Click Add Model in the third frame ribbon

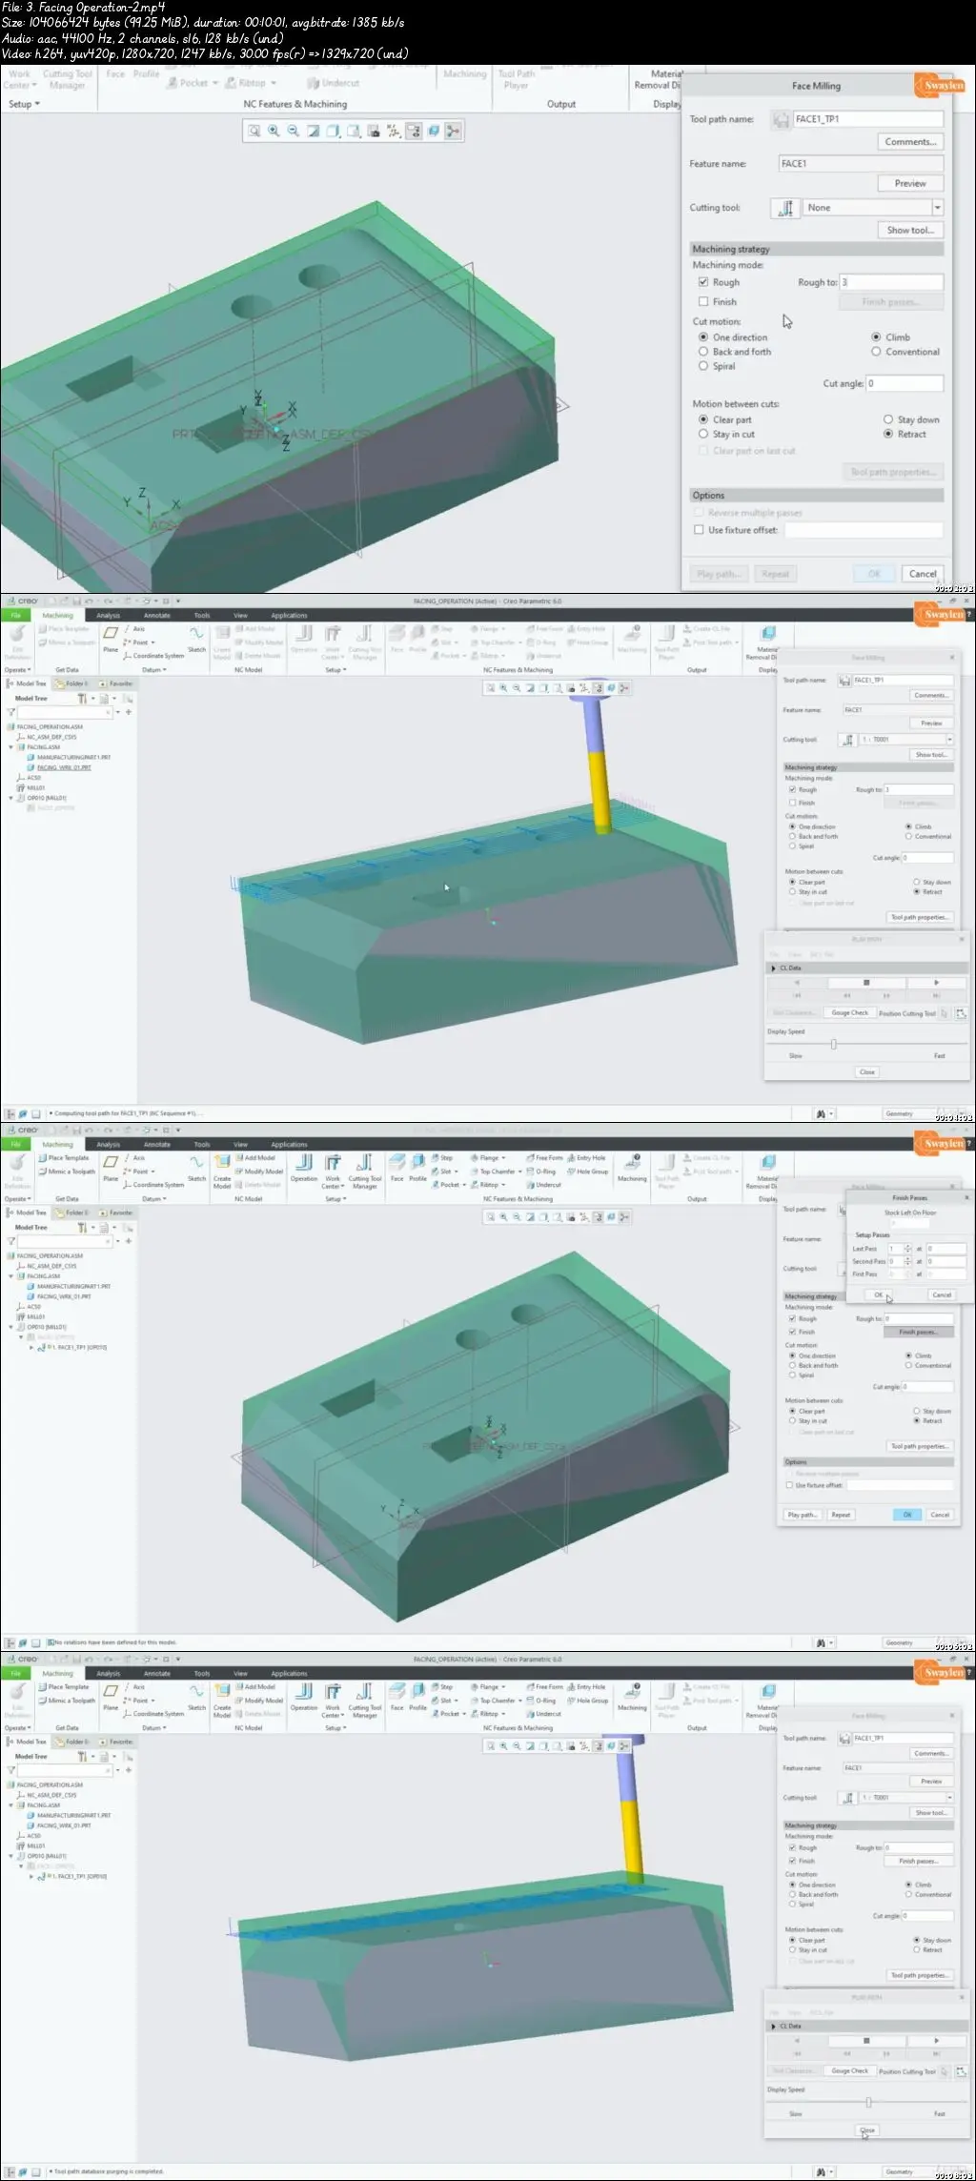tap(255, 1158)
